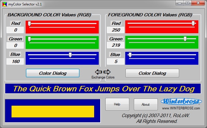Click the foreground Blue slider thumb
The image size is (207, 128).
pos(130,55)
